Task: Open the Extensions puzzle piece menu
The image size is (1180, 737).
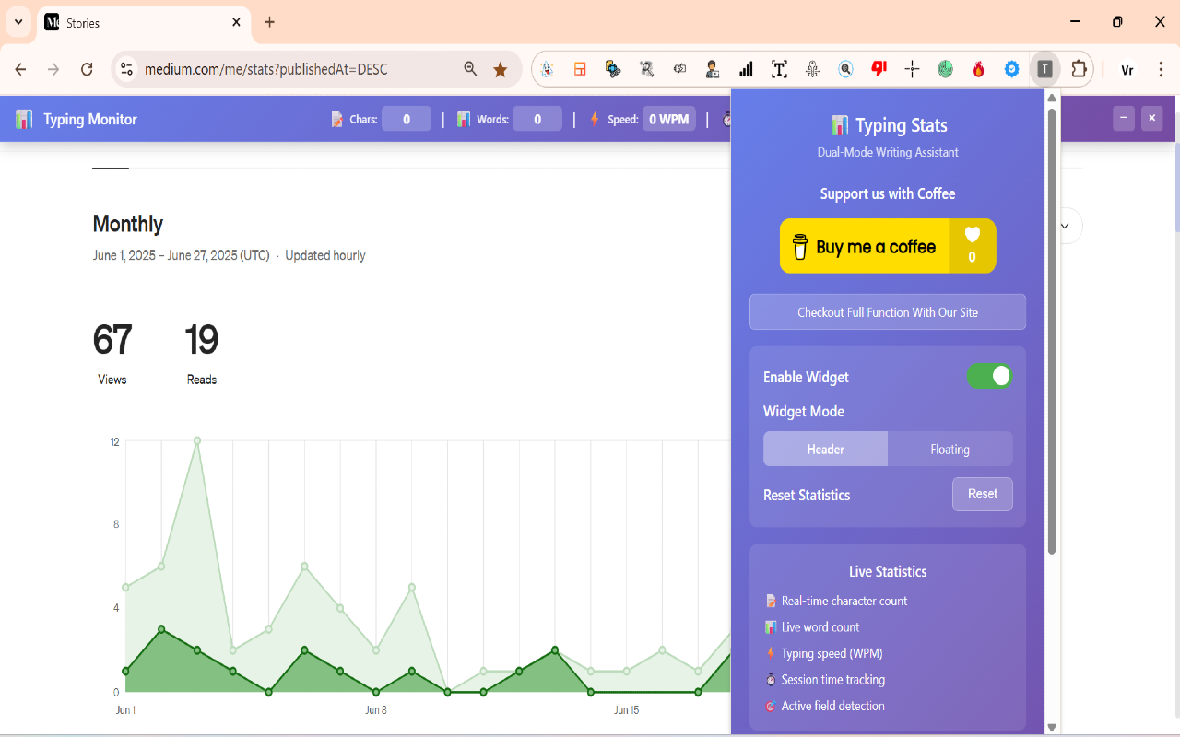Action: [1078, 69]
